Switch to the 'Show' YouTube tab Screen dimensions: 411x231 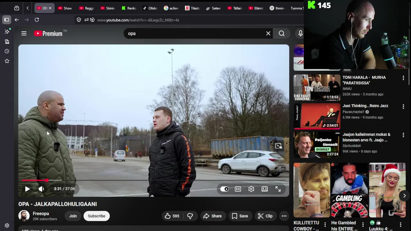[65, 8]
